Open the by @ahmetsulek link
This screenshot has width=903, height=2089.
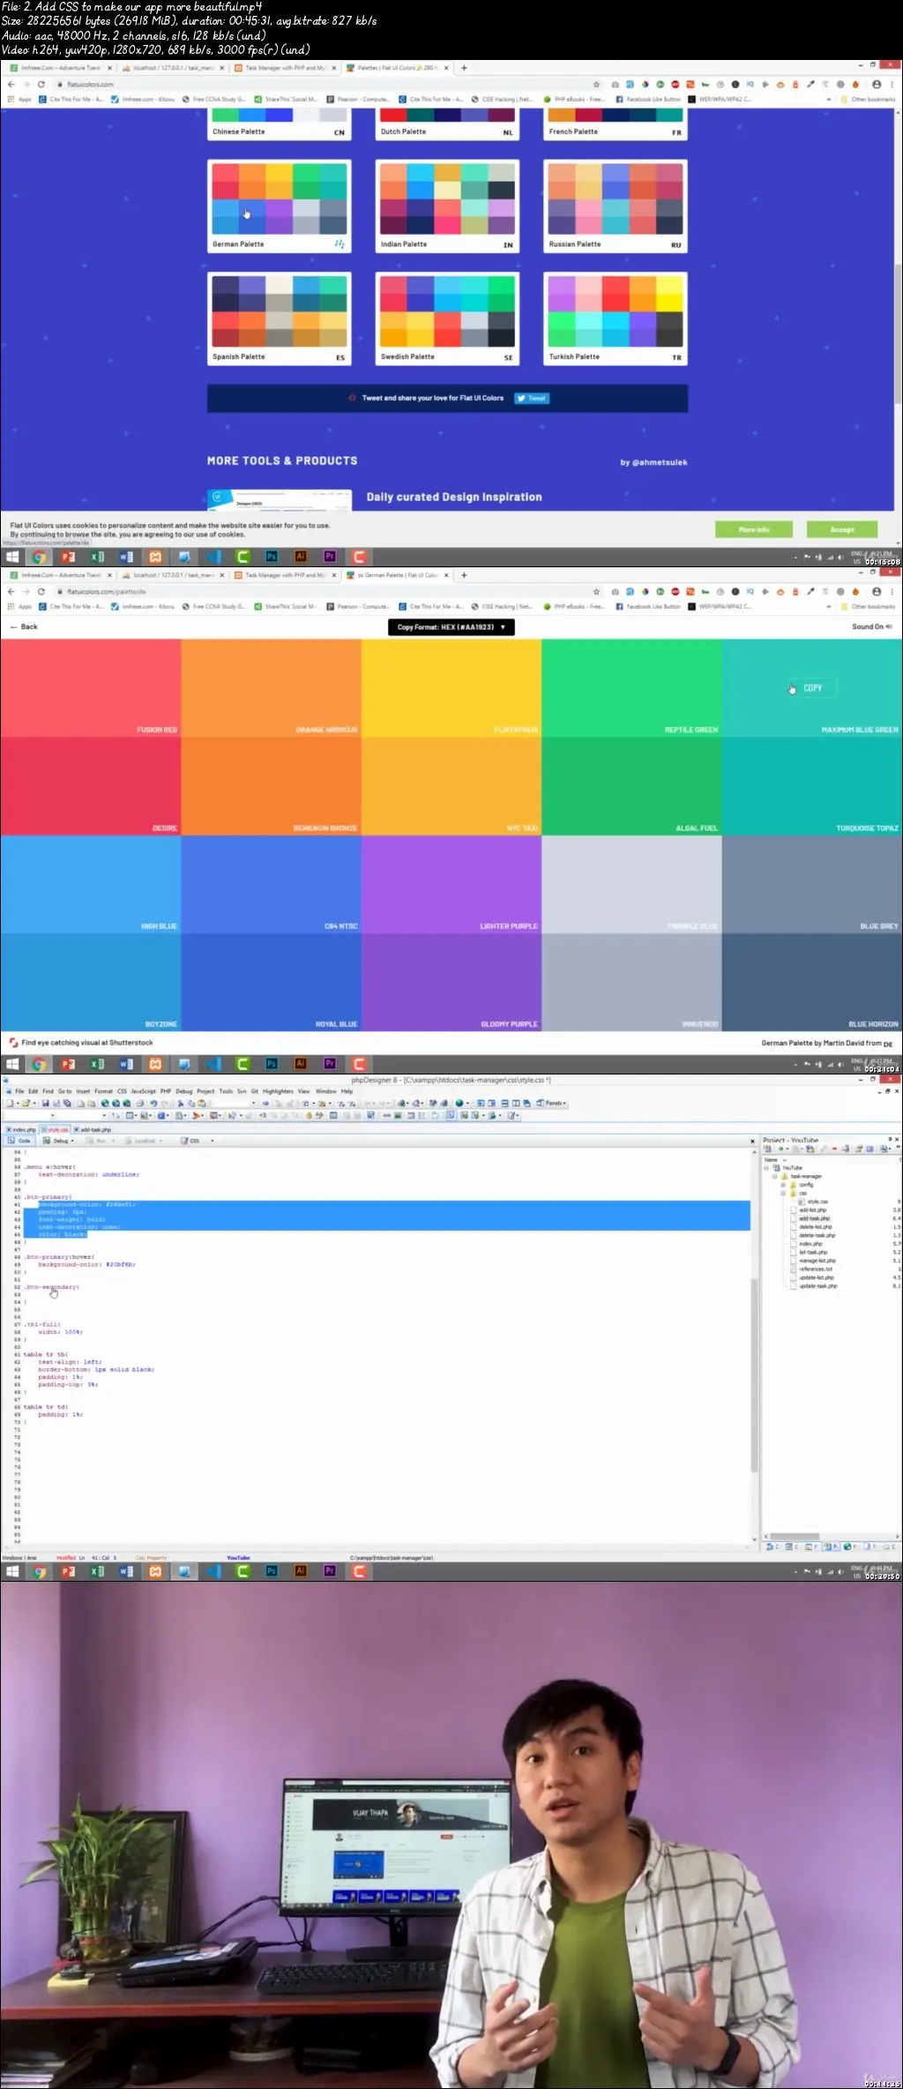click(653, 462)
